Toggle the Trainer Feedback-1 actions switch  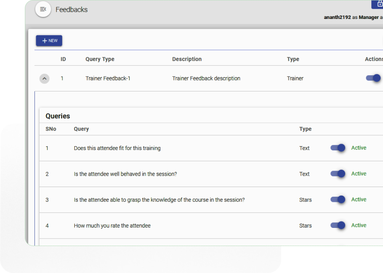point(373,78)
